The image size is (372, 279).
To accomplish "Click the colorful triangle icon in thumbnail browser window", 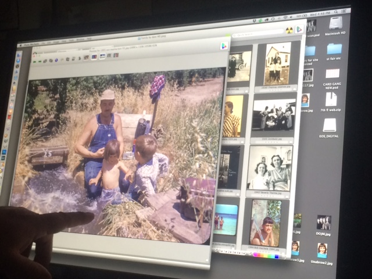I will tap(299, 28).
